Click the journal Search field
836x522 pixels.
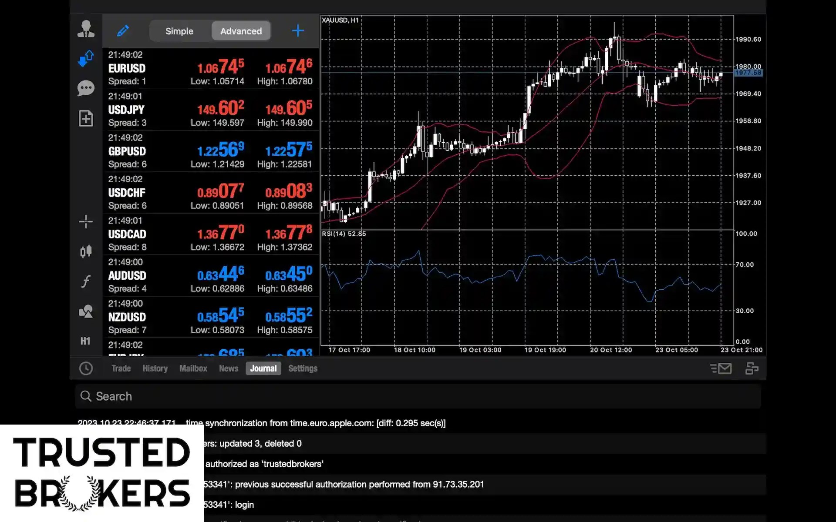point(418,396)
